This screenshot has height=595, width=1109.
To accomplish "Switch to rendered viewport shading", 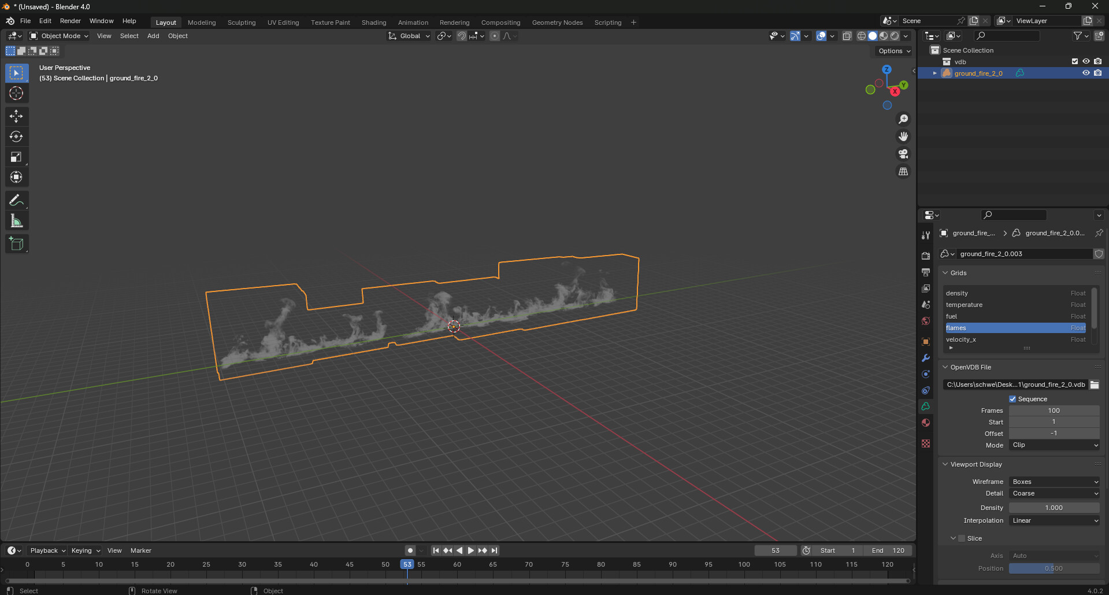I will coord(895,36).
